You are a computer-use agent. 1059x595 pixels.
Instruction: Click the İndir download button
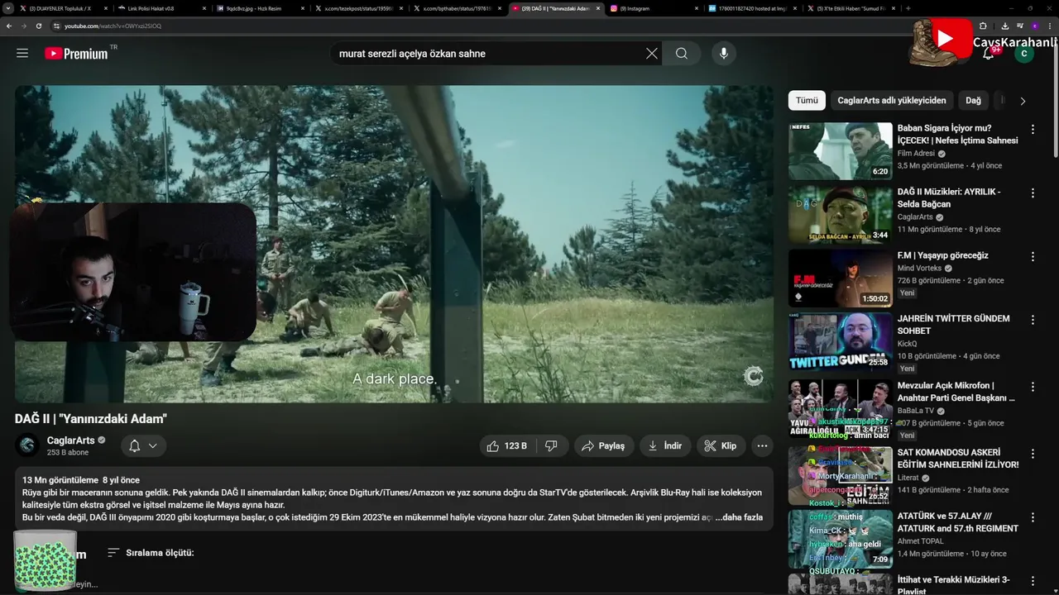[665, 446]
